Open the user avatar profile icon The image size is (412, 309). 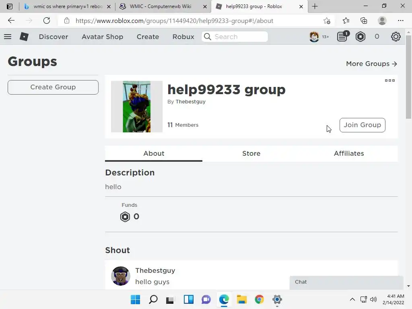click(314, 37)
